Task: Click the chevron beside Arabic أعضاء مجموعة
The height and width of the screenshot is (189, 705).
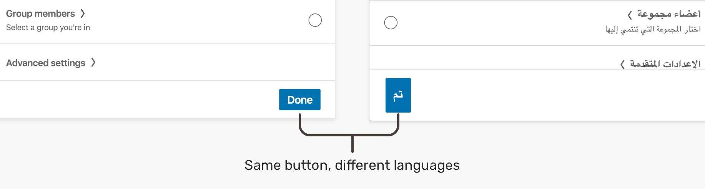Action: click(630, 15)
